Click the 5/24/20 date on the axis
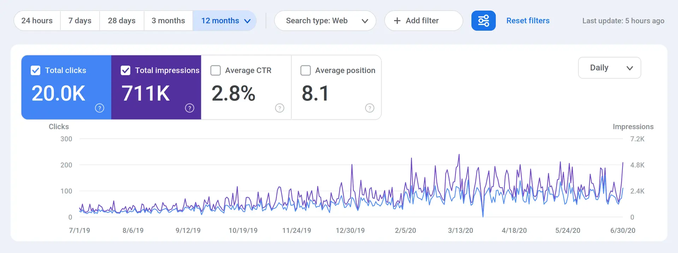The height and width of the screenshot is (253, 678). click(x=568, y=230)
